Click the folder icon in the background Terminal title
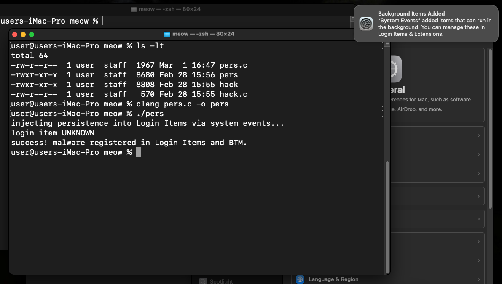This screenshot has width=502, height=284. pos(134,9)
